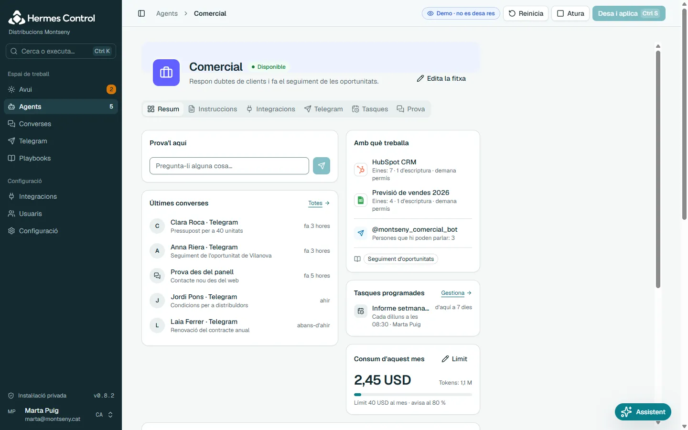Click the calendar icon of Informe setmanal task

361,311
